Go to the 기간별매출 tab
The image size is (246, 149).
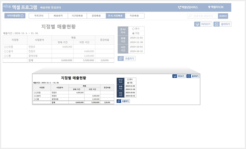point(77,16)
